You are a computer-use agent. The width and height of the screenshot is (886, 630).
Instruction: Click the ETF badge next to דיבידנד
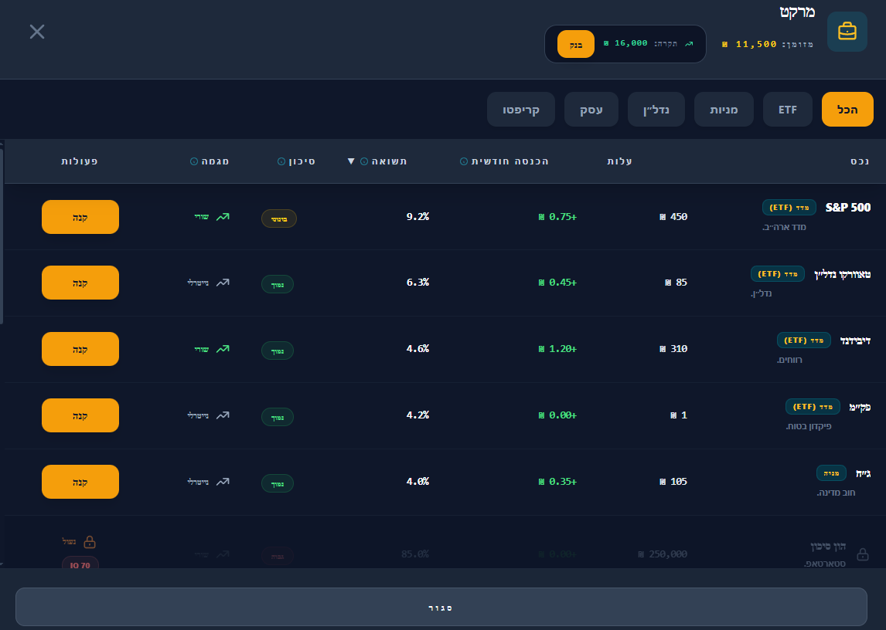point(803,340)
